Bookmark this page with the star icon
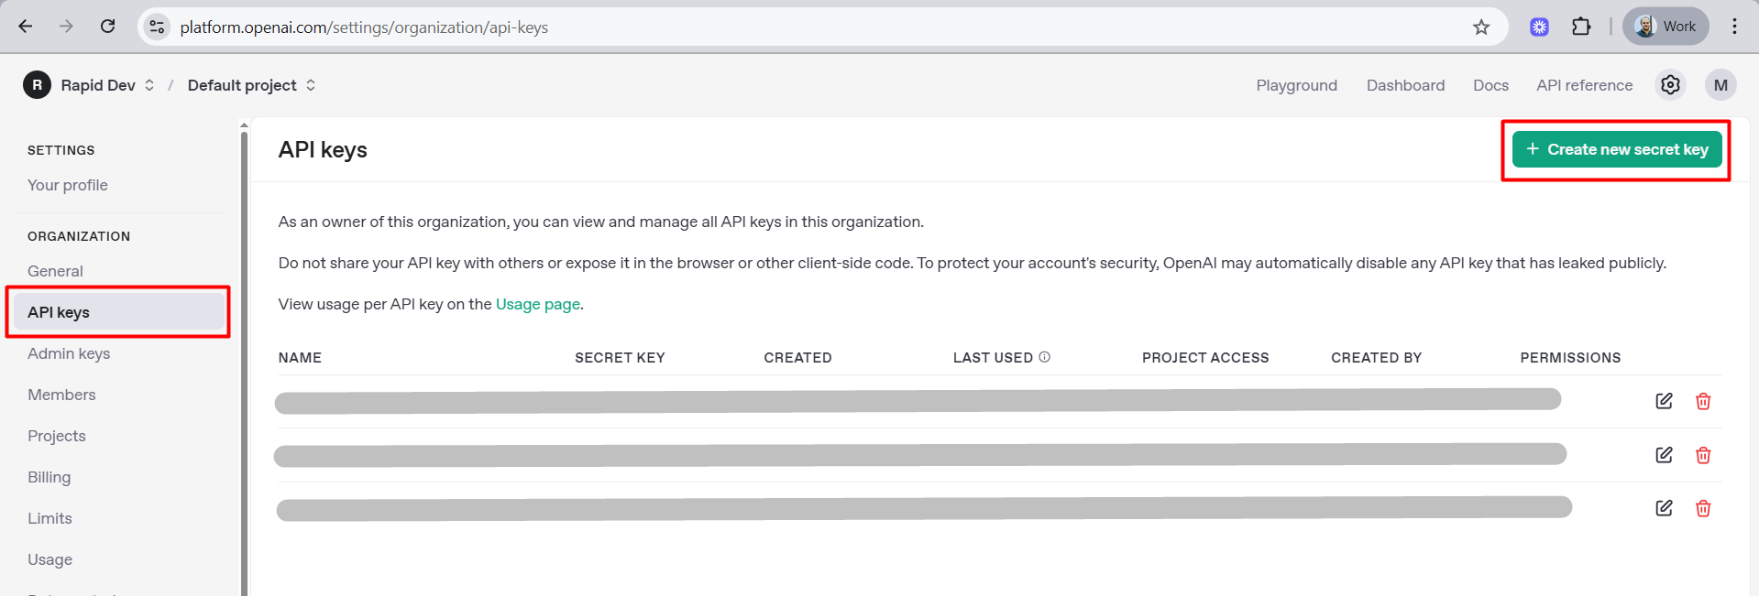The image size is (1759, 596). 1481,27
